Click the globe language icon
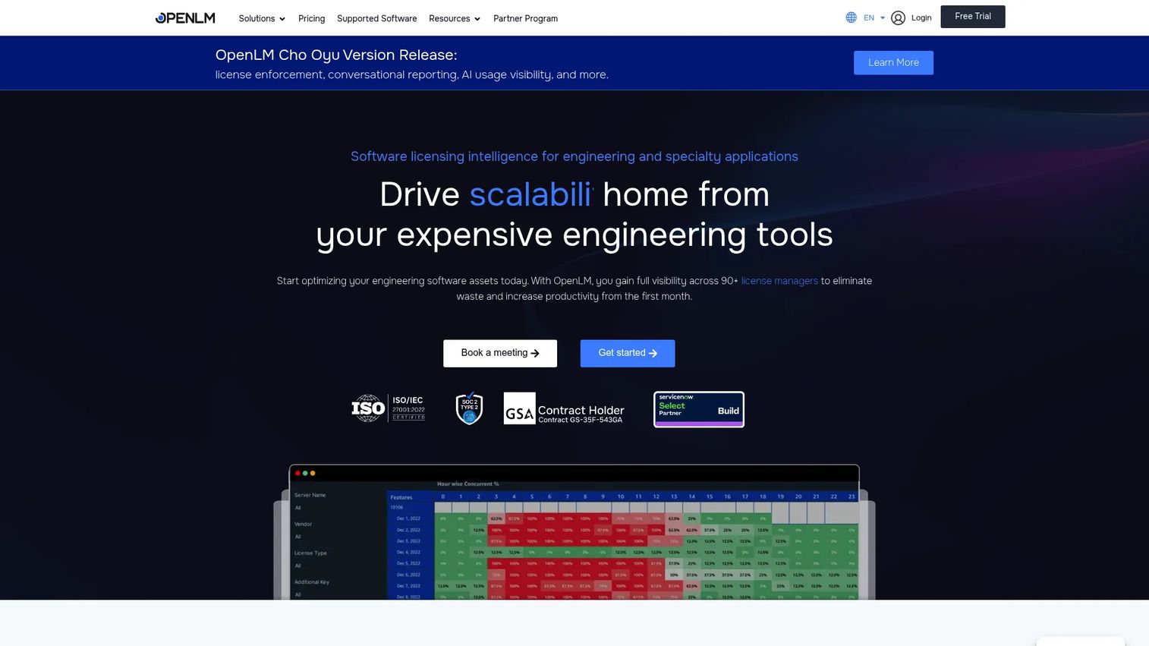1149x646 pixels. [852, 17]
